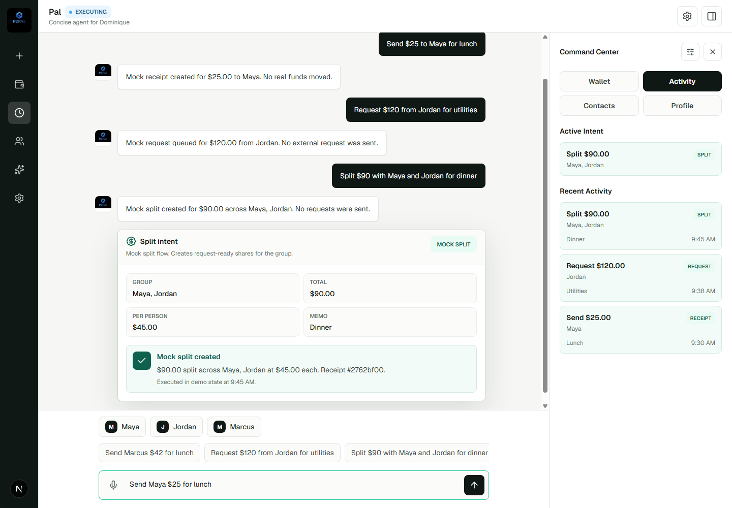
Task: Switch to the Profile tab
Action: pos(682,106)
